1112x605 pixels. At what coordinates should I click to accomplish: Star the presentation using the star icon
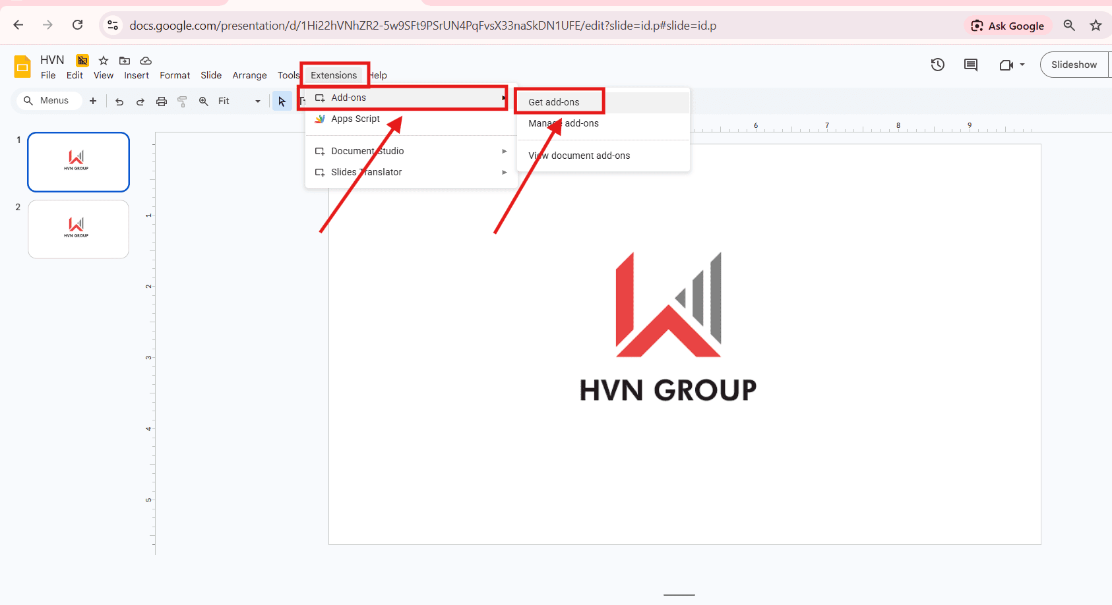[x=103, y=59]
